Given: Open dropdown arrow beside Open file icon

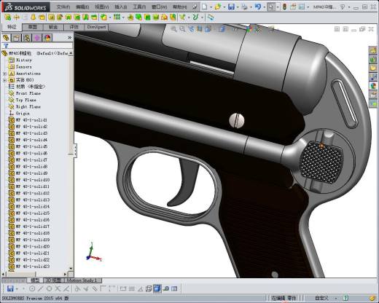Looking at the screenshot, I should 224,7.
